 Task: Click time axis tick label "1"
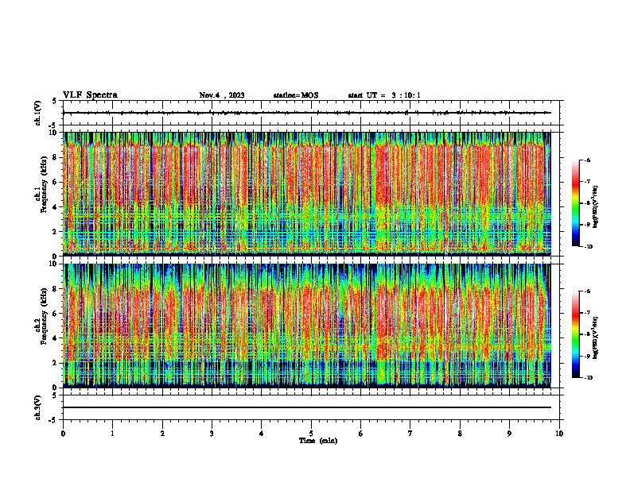point(112,434)
